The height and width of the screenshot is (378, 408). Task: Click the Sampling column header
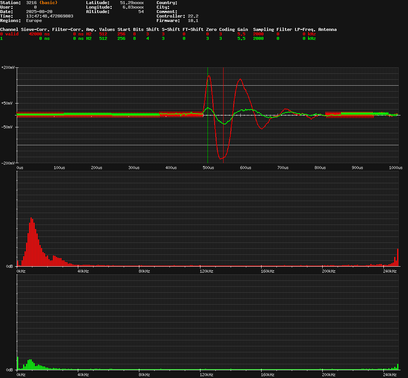(263, 29)
